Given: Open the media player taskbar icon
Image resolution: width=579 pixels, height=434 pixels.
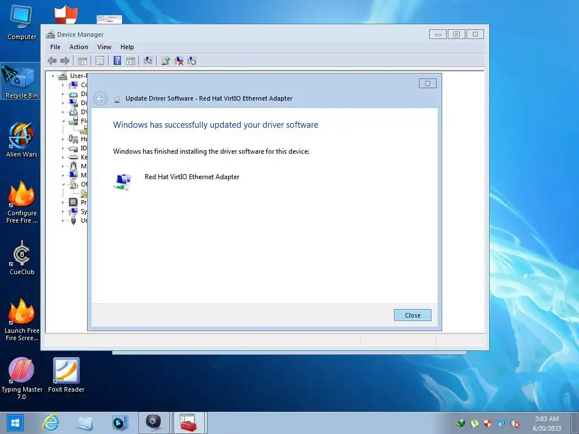Looking at the screenshot, I should (120, 423).
